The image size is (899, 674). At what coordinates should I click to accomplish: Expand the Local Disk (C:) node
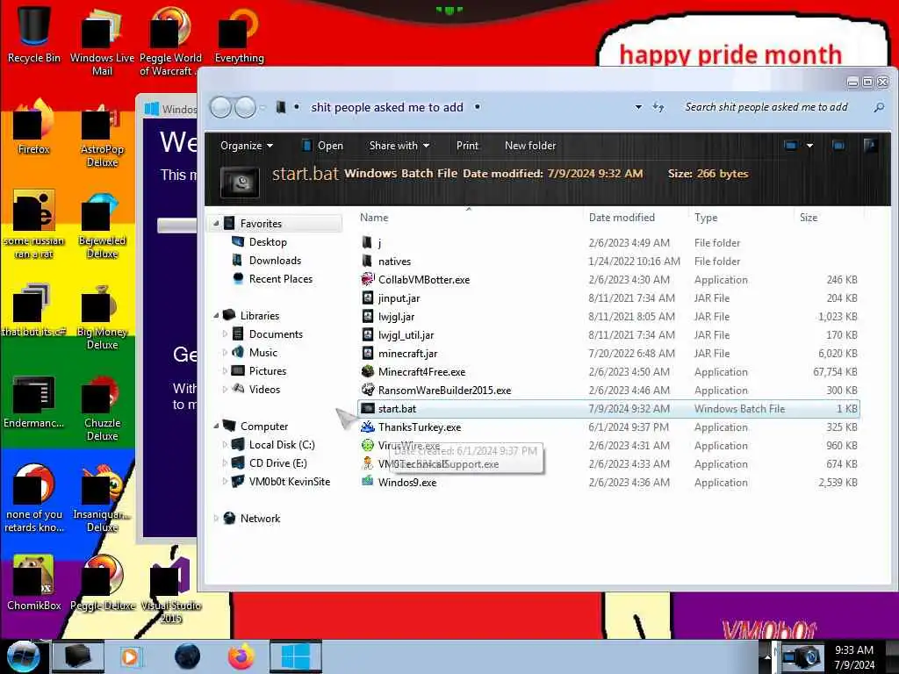pos(225,445)
